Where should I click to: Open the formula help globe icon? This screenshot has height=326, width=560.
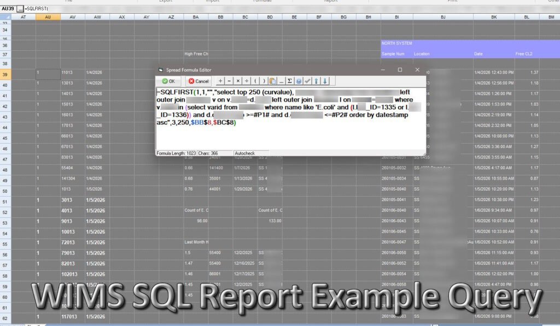[299, 81]
